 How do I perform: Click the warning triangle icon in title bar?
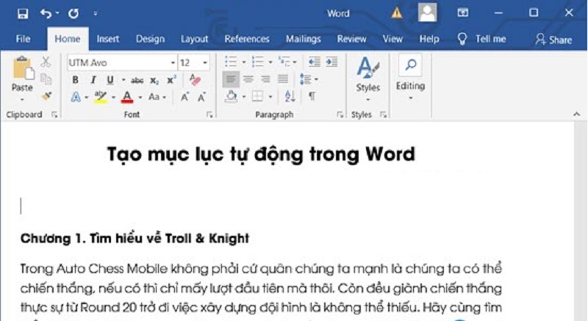click(397, 13)
